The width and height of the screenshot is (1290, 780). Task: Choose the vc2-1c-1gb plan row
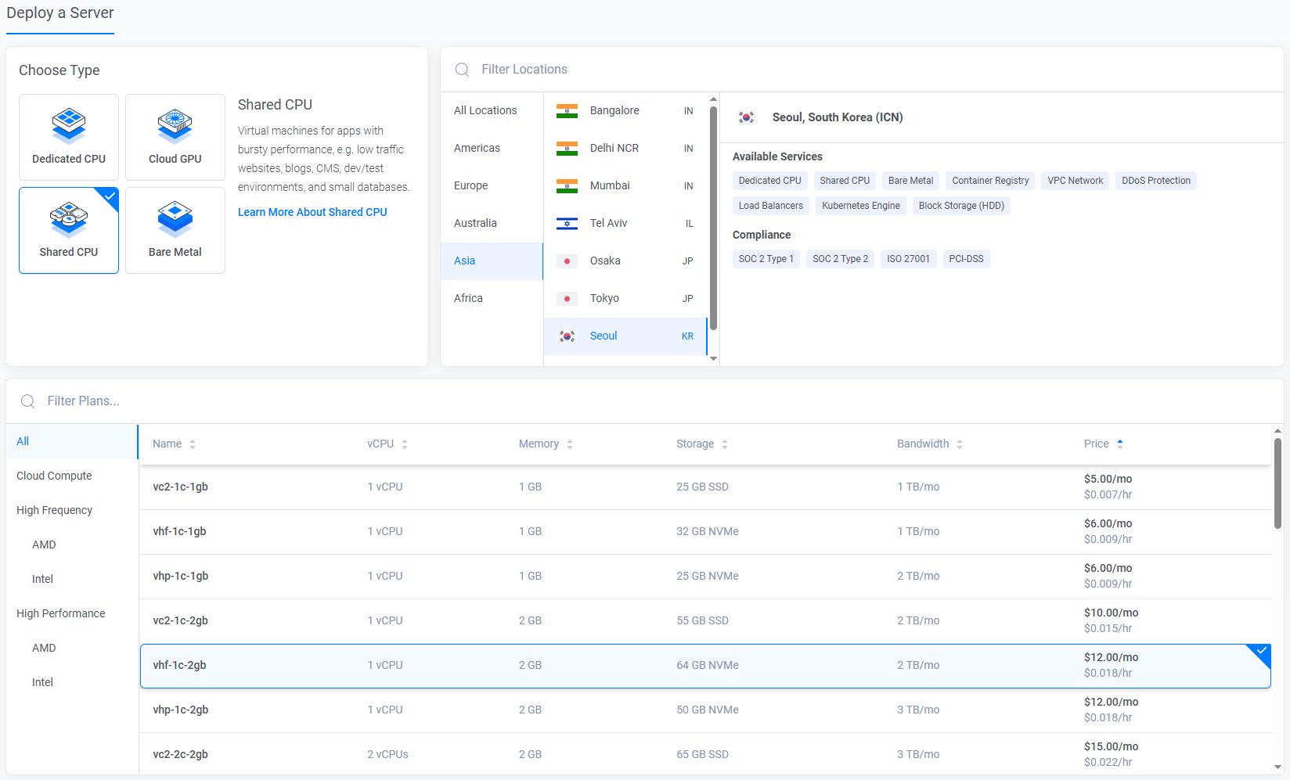[x=704, y=487]
